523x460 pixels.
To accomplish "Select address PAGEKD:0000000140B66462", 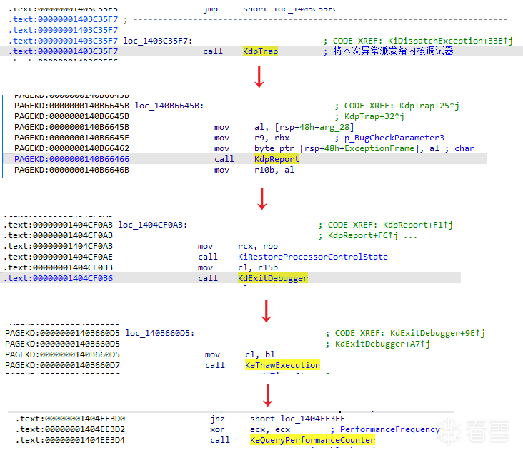I will [71, 148].
